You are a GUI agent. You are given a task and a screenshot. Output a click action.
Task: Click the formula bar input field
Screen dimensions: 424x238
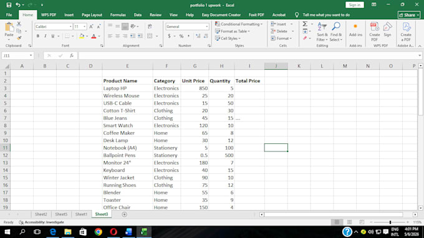(x=248, y=55)
